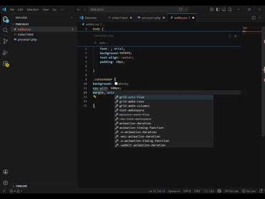Image resolution: width=265 pixels, height=199 pixels.
Task: Click the Go Live button in status bar
Action: (249, 191)
